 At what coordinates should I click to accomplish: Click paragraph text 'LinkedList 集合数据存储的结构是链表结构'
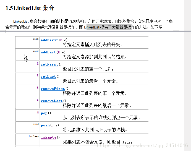tap(49, 21)
